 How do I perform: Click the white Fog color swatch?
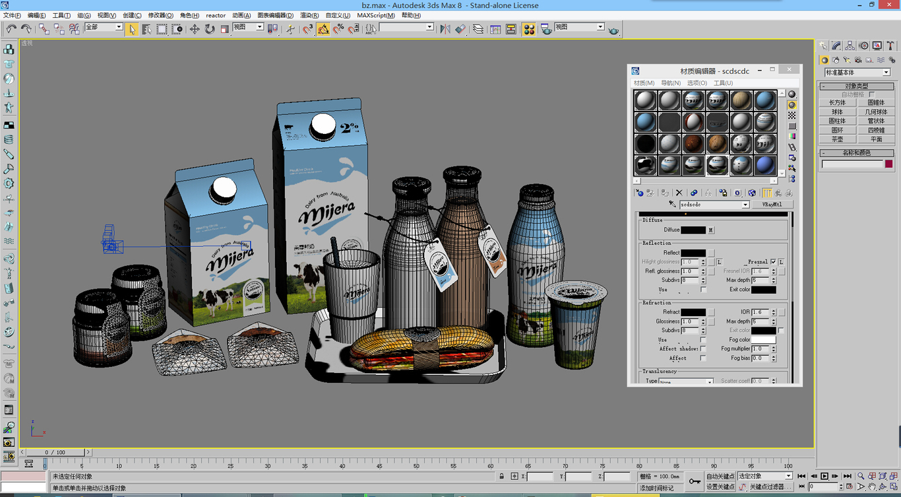pyautogui.click(x=764, y=340)
